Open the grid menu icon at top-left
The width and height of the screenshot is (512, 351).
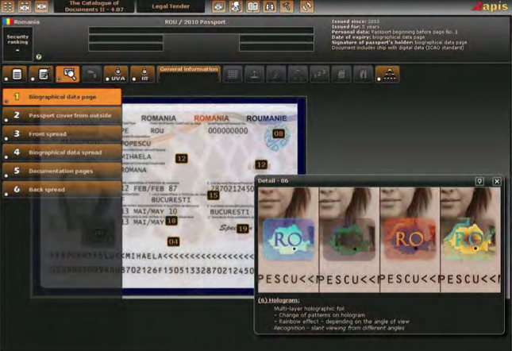[7, 6]
